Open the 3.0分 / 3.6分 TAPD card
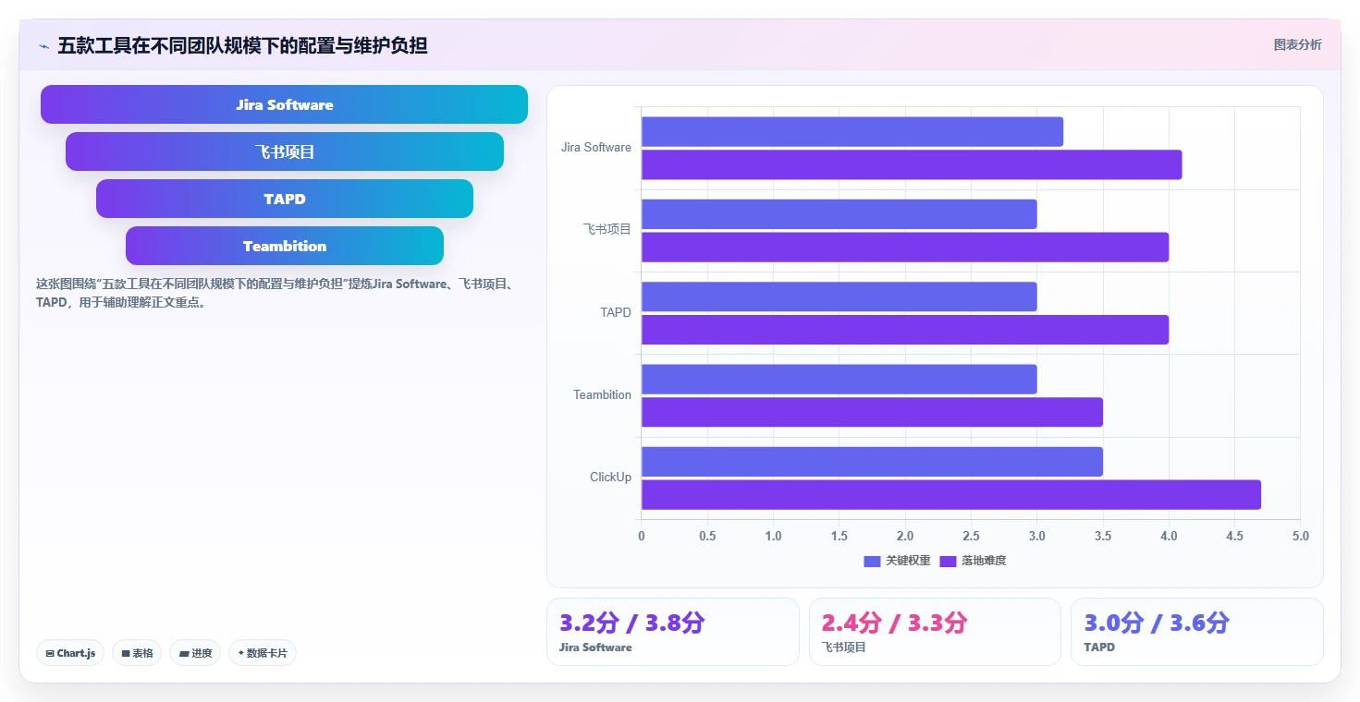 pyautogui.click(x=1197, y=632)
